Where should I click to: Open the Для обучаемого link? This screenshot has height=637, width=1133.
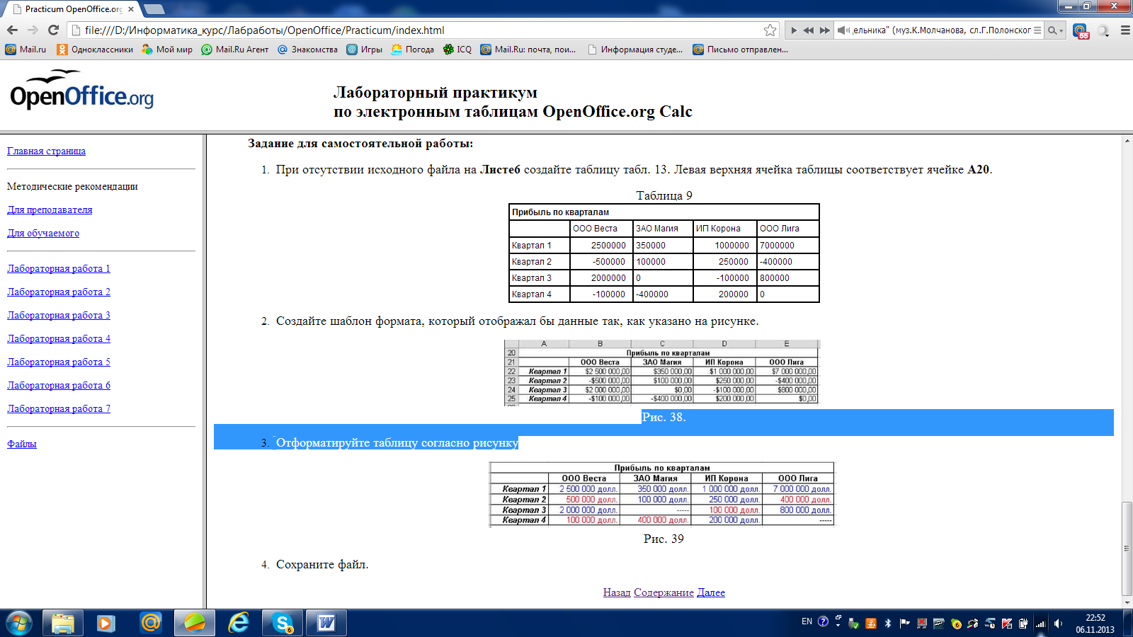43,233
